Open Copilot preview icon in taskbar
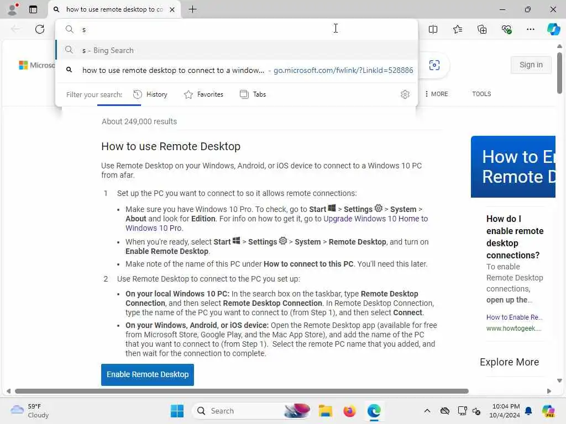This screenshot has height=424, width=566. tap(548, 411)
